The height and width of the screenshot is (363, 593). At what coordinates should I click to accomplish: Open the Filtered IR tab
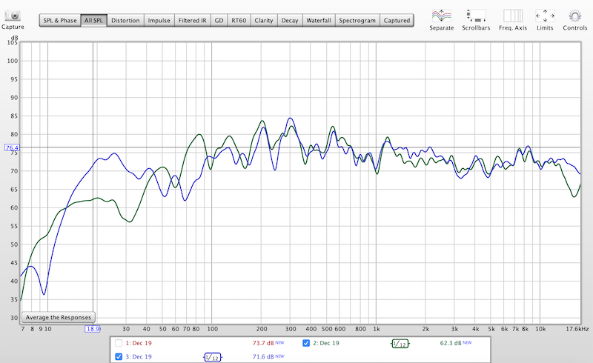[193, 21]
